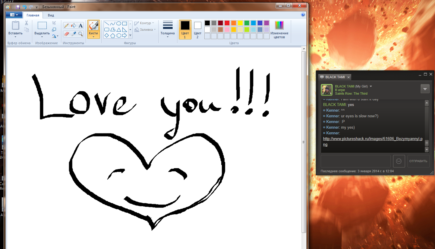Click the Resize icon in Изображение group
Viewport: 435px width, 249px height.
[54, 30]
